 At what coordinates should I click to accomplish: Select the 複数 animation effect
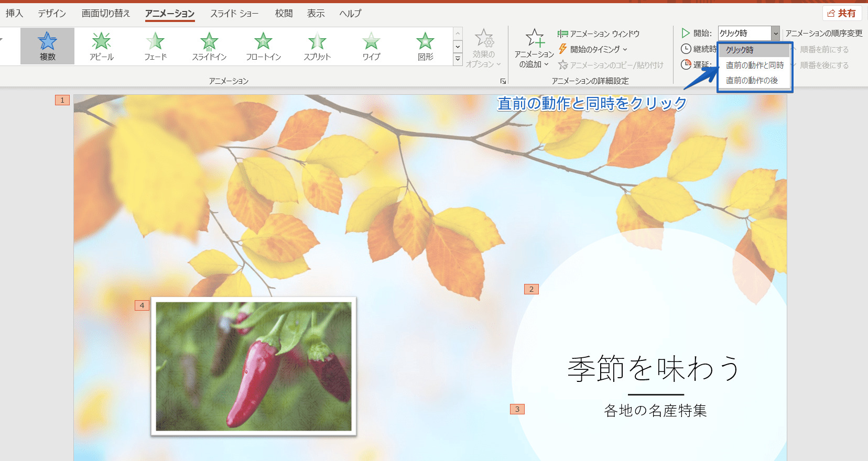tap(47, 46)
